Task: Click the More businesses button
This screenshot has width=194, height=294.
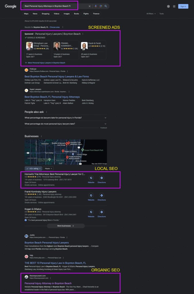Action: [66, 226]
